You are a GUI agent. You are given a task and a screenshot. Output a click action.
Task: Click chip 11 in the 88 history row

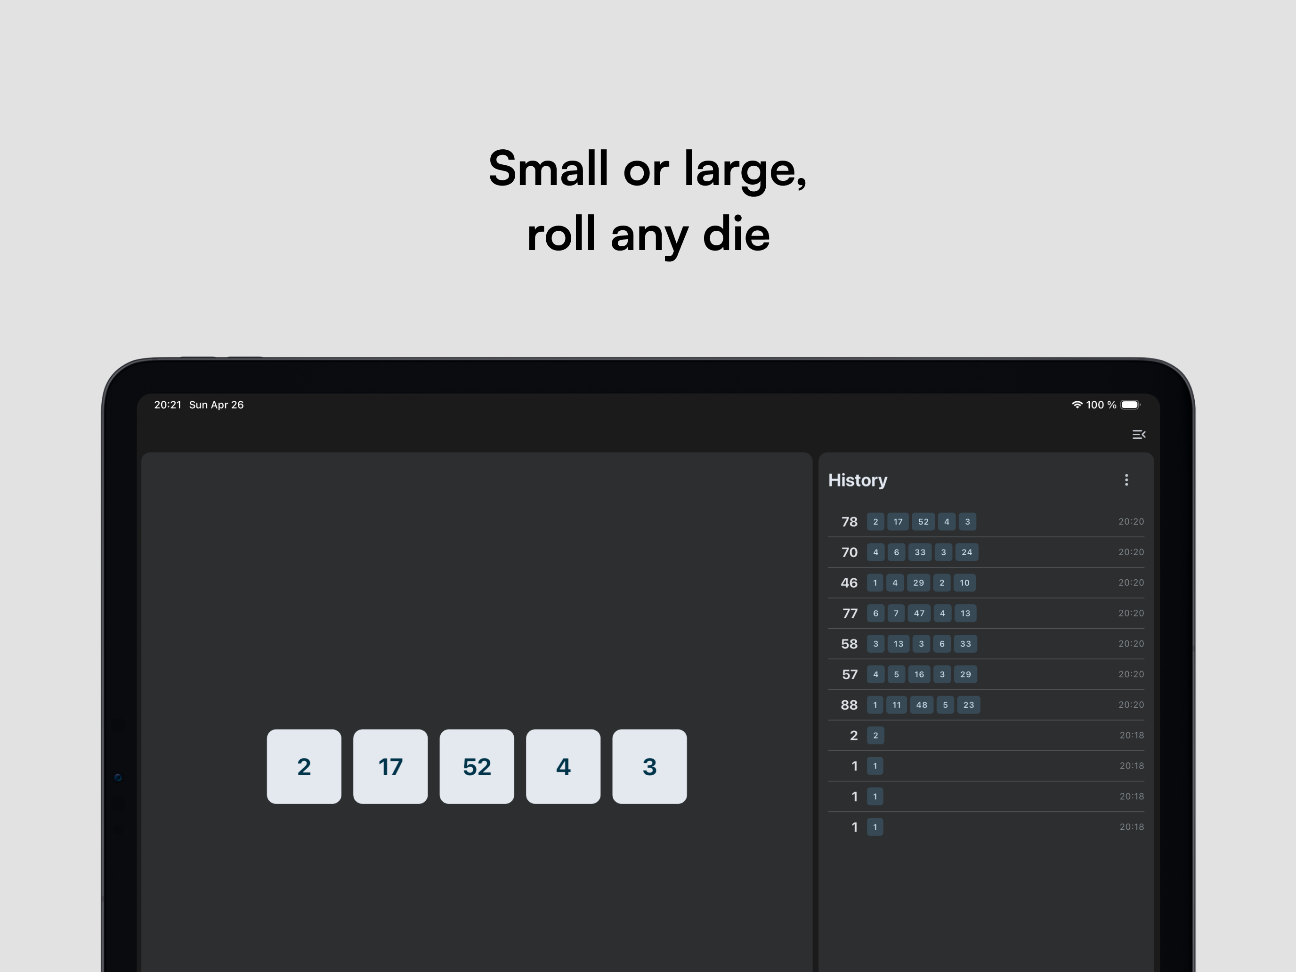point(897,704)
